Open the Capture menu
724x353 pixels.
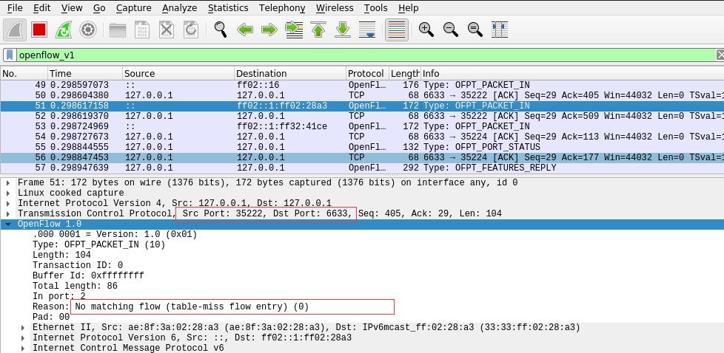pyautogui.click(x=133, y=8)
